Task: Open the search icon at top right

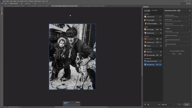Action: (x=187, y=4)
